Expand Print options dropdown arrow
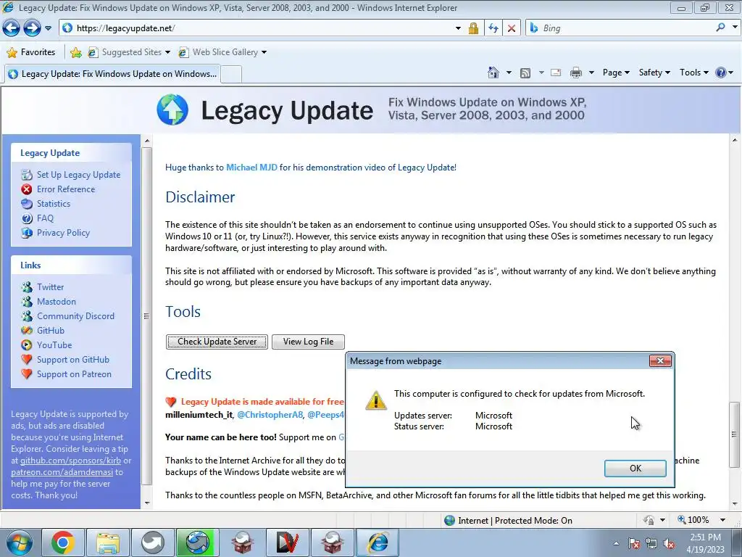The width and height of the screenshot is (742, 557). click(x=591, y=73)
